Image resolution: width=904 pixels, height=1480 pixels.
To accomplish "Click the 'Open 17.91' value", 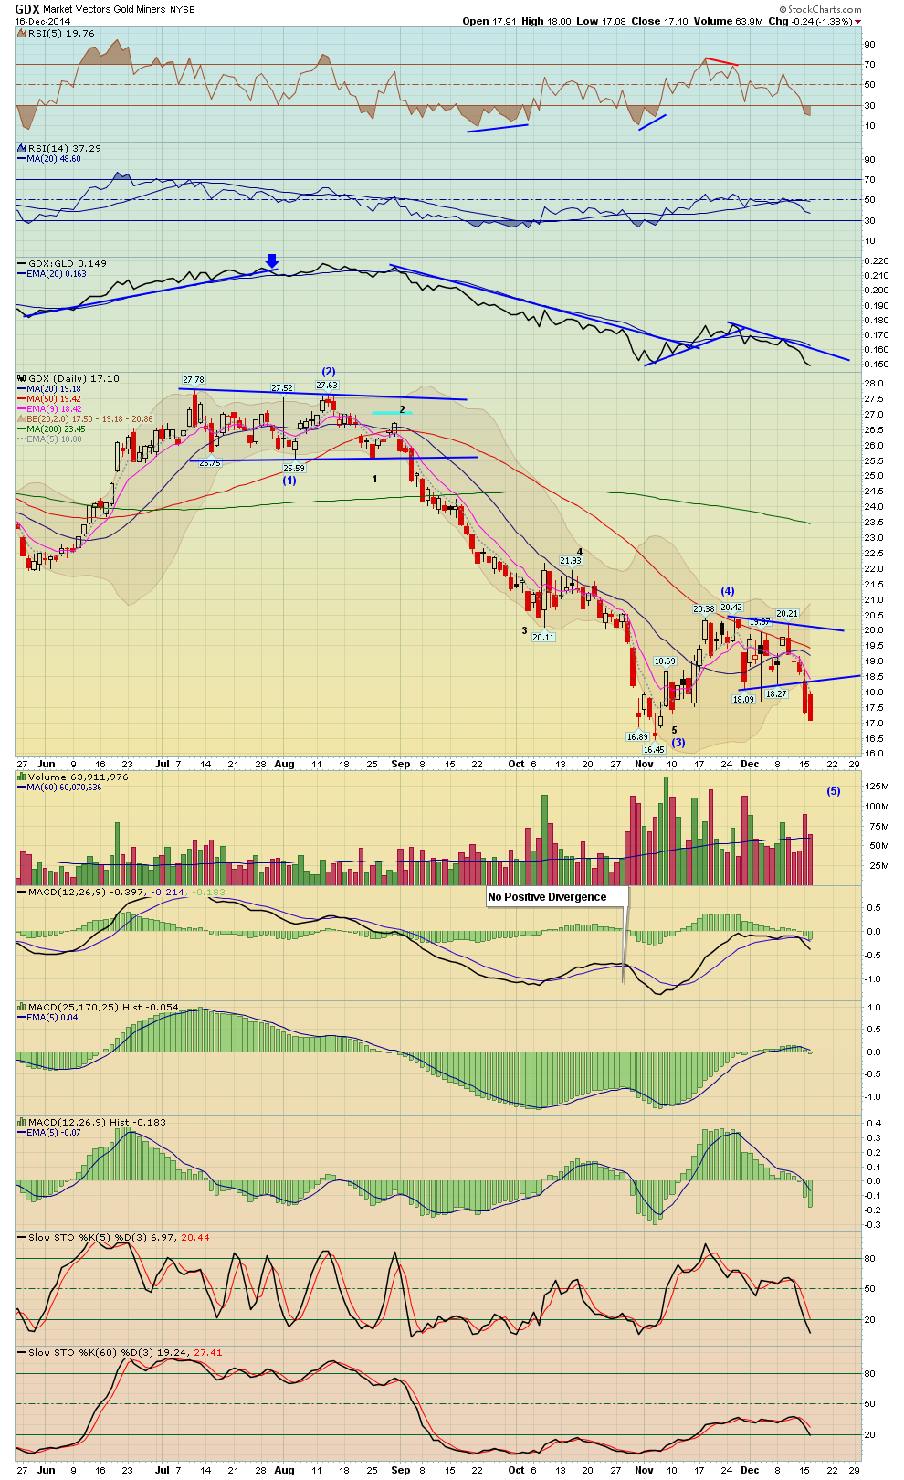I will tap(489, 21).
